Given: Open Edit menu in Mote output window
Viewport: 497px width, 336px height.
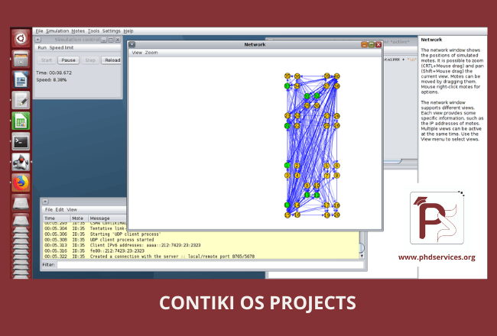Looking at the screenshot, I should pos(60,210).
